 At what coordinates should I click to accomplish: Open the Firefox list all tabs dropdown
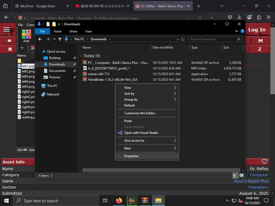click(x=222, y=6)
